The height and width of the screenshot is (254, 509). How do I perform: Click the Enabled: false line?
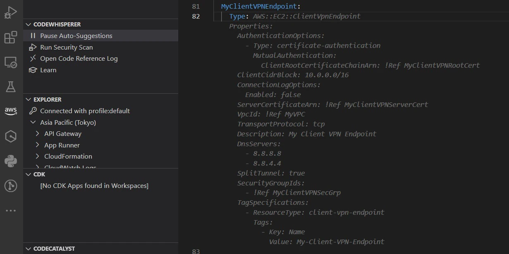click(273, 95)
